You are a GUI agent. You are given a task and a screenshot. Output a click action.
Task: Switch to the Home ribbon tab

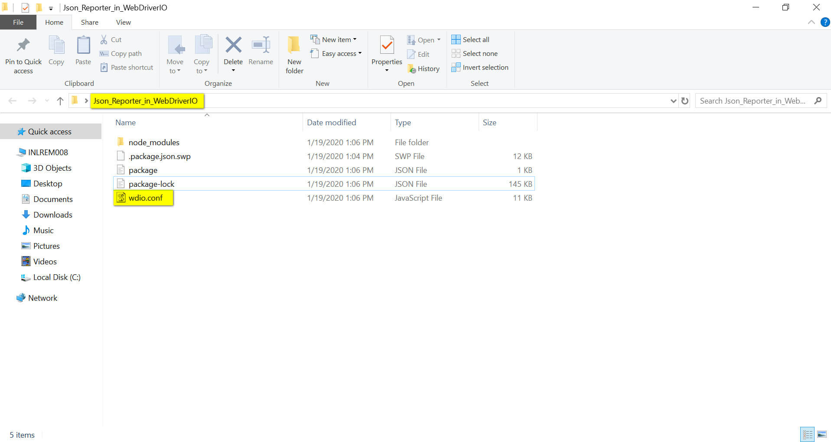(54, 22)
